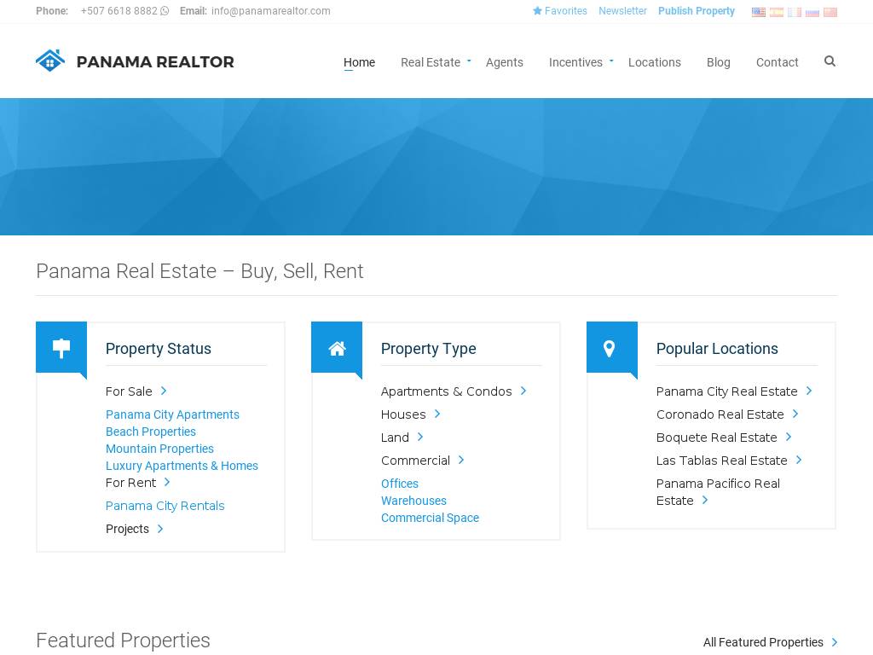Pick the Chinese flag language icon

[830, 12]
